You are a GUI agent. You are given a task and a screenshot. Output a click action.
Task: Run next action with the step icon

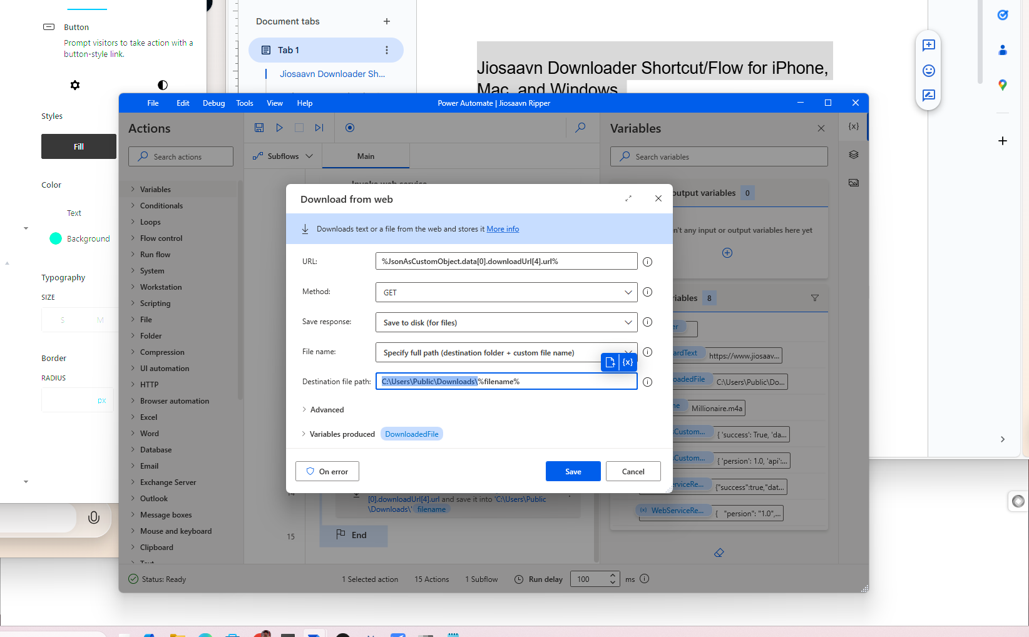[x=319, y=128]
